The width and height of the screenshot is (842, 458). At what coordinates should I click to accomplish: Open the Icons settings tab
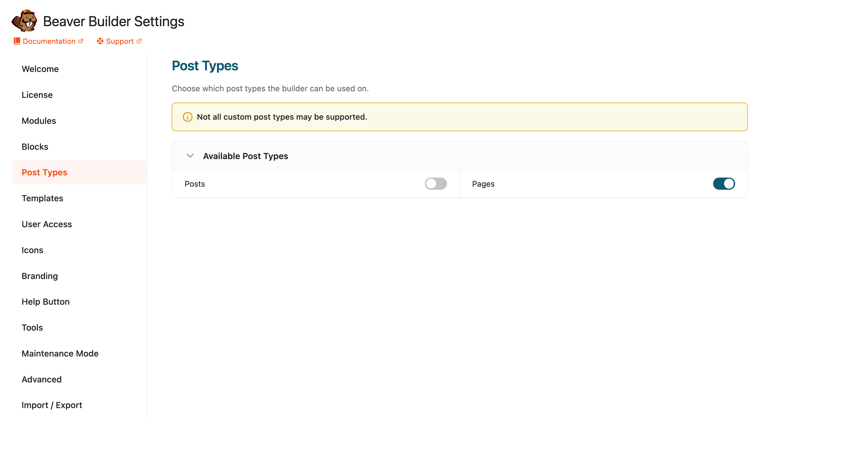click(79, 250)
